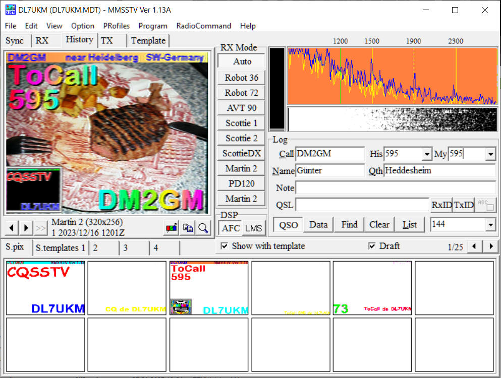Toggle Show with template checkbox

pyautogui.click(x=225, y=246)
